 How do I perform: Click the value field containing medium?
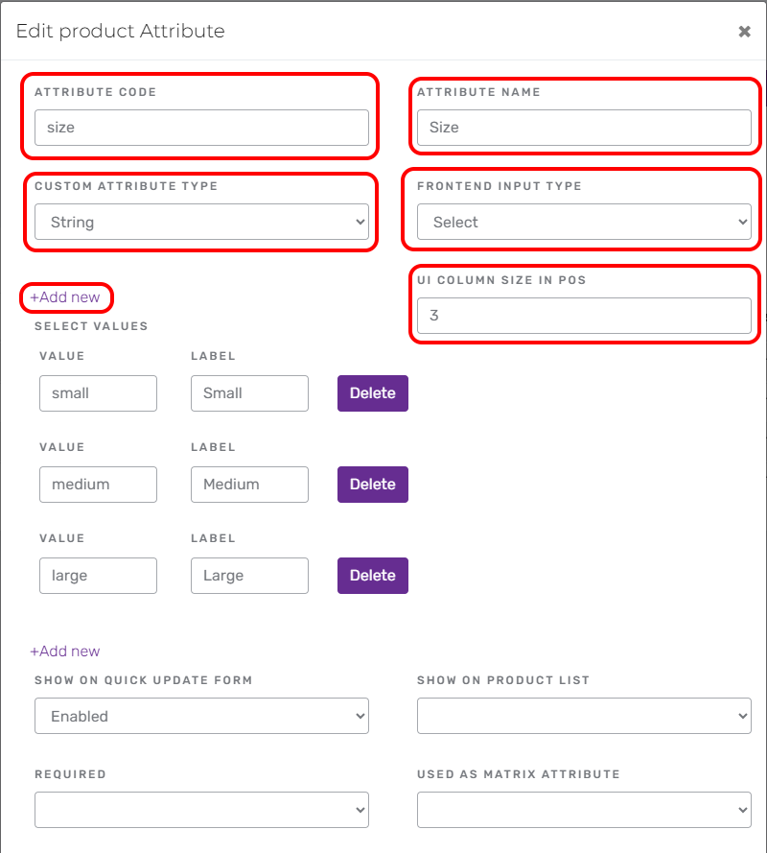click(x=99, y=485)
